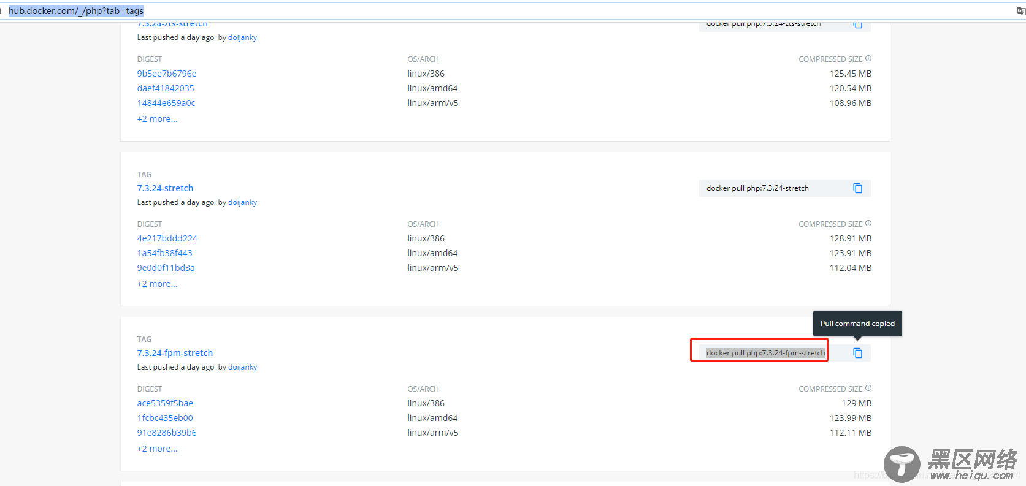1026x486 pixels.
Task: Click linux/arm/v5 in the 91e8286b39b6 row
Action: coord(433,433)
